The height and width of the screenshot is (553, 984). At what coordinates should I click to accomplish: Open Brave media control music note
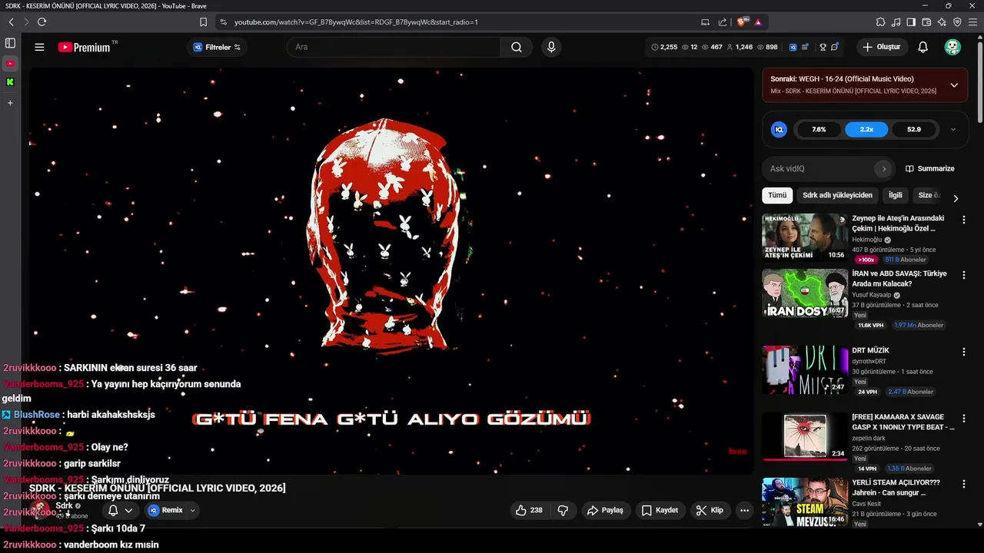896,22
